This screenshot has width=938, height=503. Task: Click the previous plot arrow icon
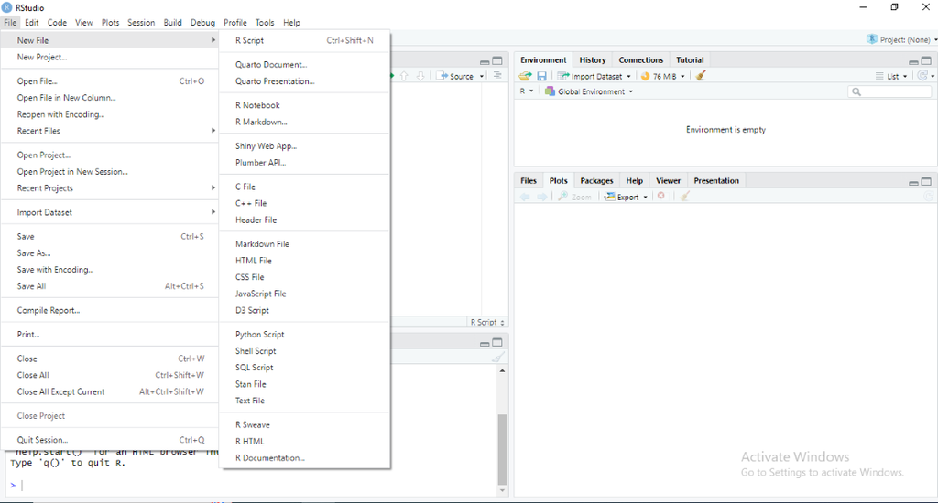point(525,197)
